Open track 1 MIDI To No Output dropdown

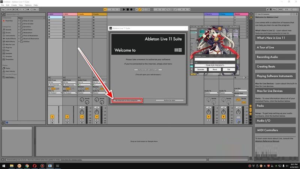pyautogui.click(x=55, y=93)
